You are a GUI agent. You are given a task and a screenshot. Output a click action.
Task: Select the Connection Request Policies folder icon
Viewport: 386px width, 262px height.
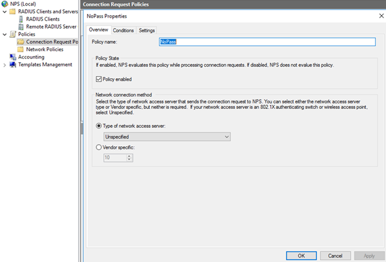pyautogui.click(x=21, y=42)
